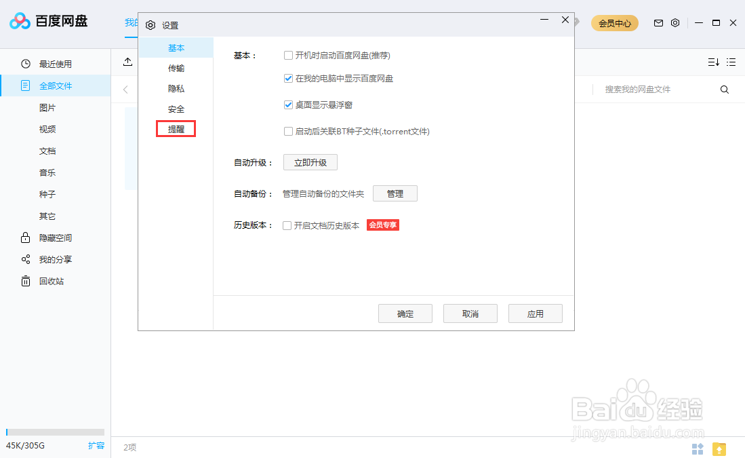Uncheck 桌面显示悬浮窗 checkbox
The width and height of the screenshot is (745, 458).
click(x=288, y=105)
